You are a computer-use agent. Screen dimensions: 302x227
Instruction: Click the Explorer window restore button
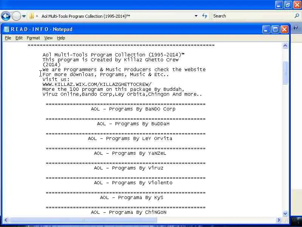coord(288,5)
